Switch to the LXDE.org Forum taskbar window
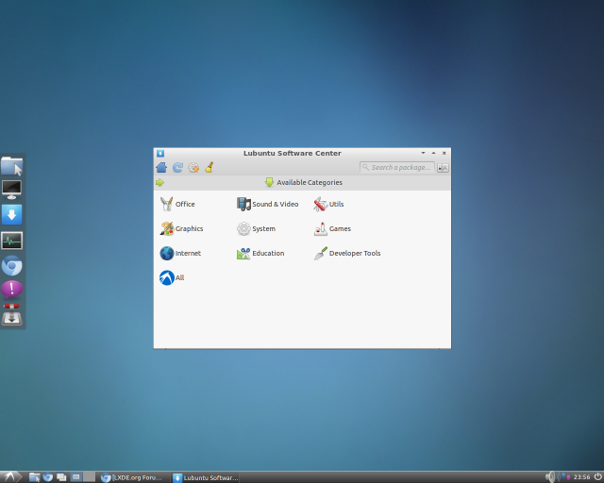Image resolution: width=604 pixels, height=483 pixels. click(x=133, y=478)
